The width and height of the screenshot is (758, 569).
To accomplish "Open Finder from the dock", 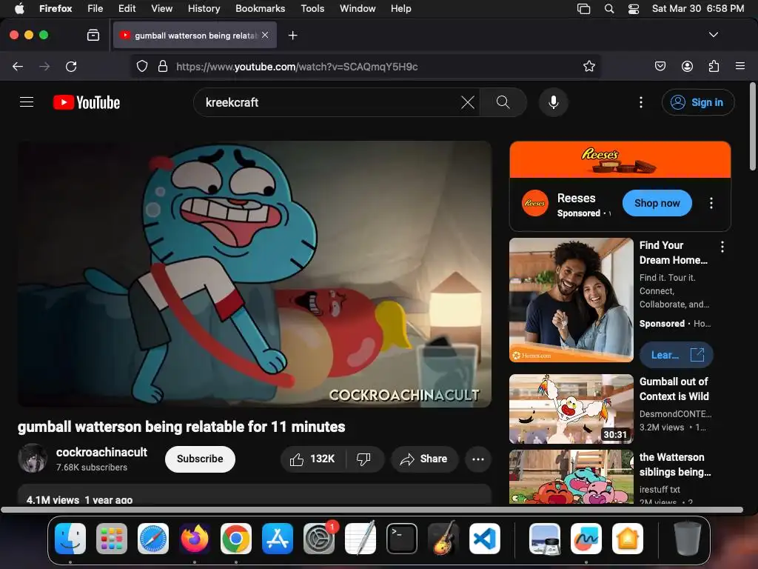I will pos(70,539).
